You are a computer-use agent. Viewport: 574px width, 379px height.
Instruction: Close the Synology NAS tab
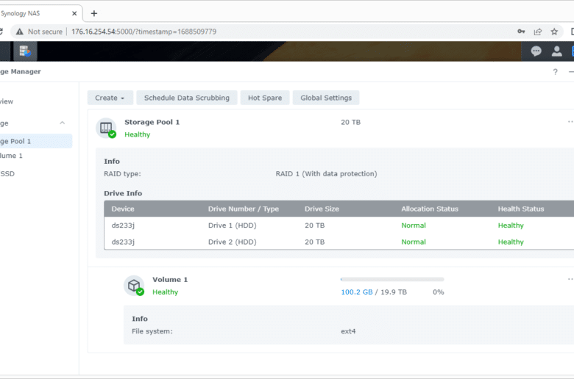tap(74, 13)
